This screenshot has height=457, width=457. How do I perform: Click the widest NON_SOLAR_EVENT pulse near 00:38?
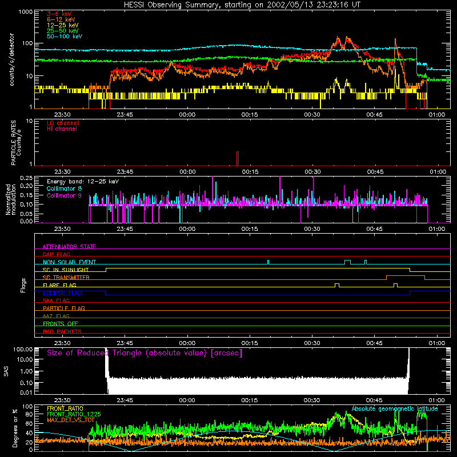point(347,262)
